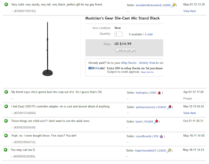Click yellow shooting star beside woodwindbrasswind score

173,5
